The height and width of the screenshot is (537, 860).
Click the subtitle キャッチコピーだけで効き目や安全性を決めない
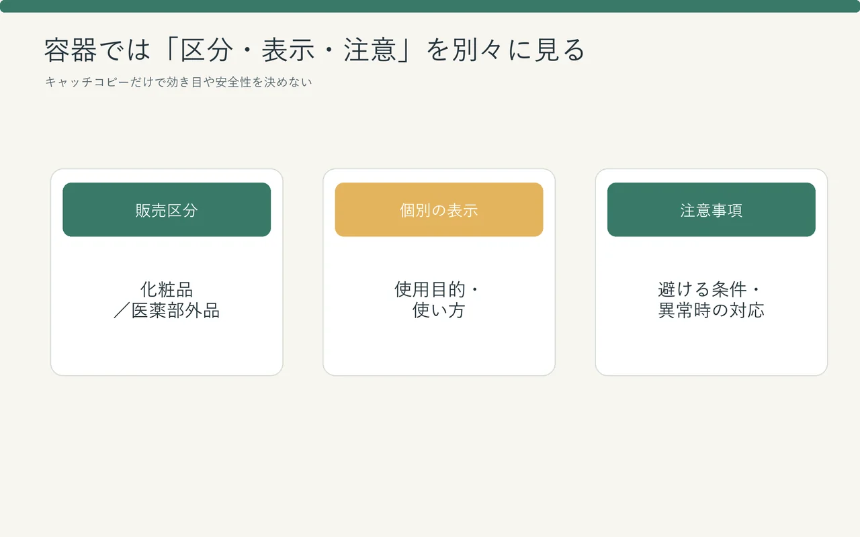179,83
